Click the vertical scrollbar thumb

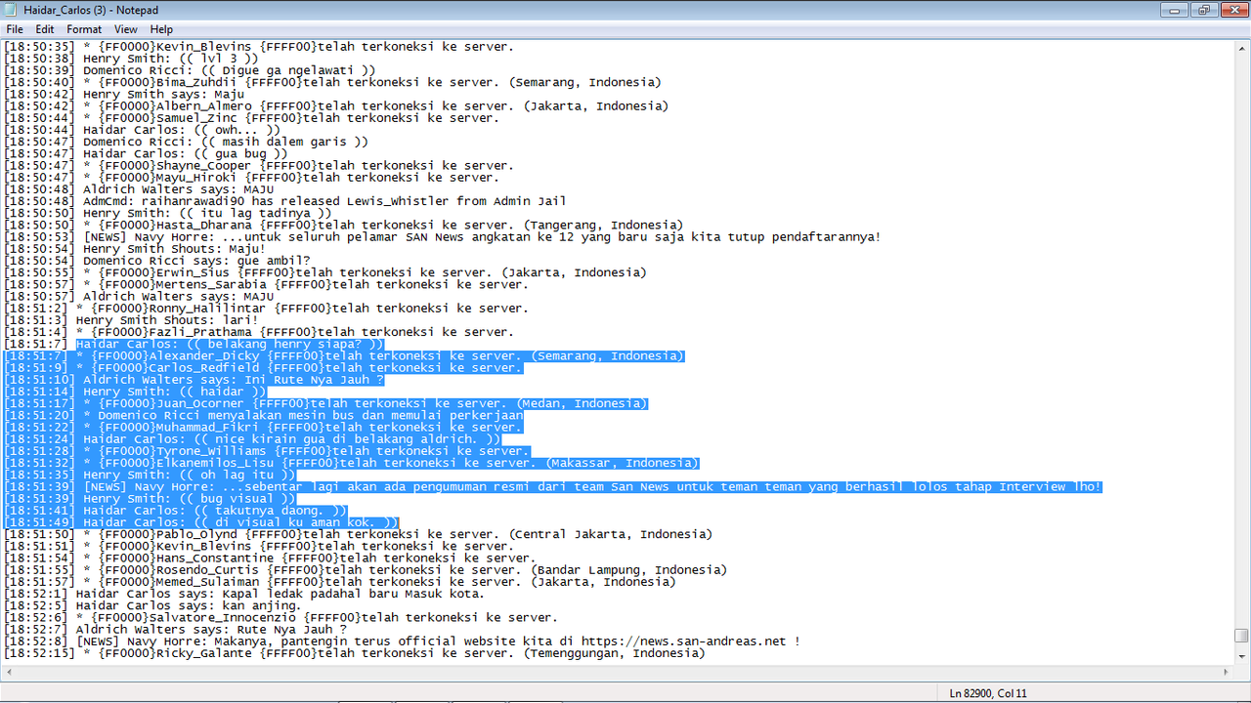point(1241,636)
